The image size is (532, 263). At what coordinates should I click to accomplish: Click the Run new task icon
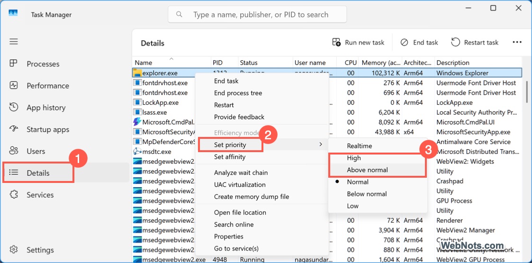click(336, 42)
